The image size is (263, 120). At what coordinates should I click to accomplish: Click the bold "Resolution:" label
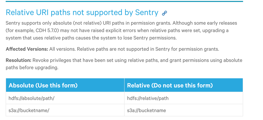click(x=19, y=60)
